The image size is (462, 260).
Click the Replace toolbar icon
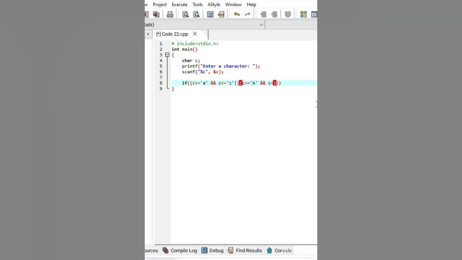pyautogui.click(x=196, y=14)
